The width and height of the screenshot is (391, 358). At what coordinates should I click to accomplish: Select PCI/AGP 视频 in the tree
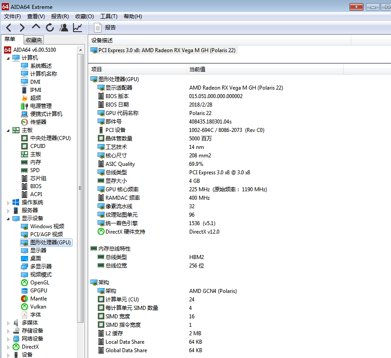(46, 235)
